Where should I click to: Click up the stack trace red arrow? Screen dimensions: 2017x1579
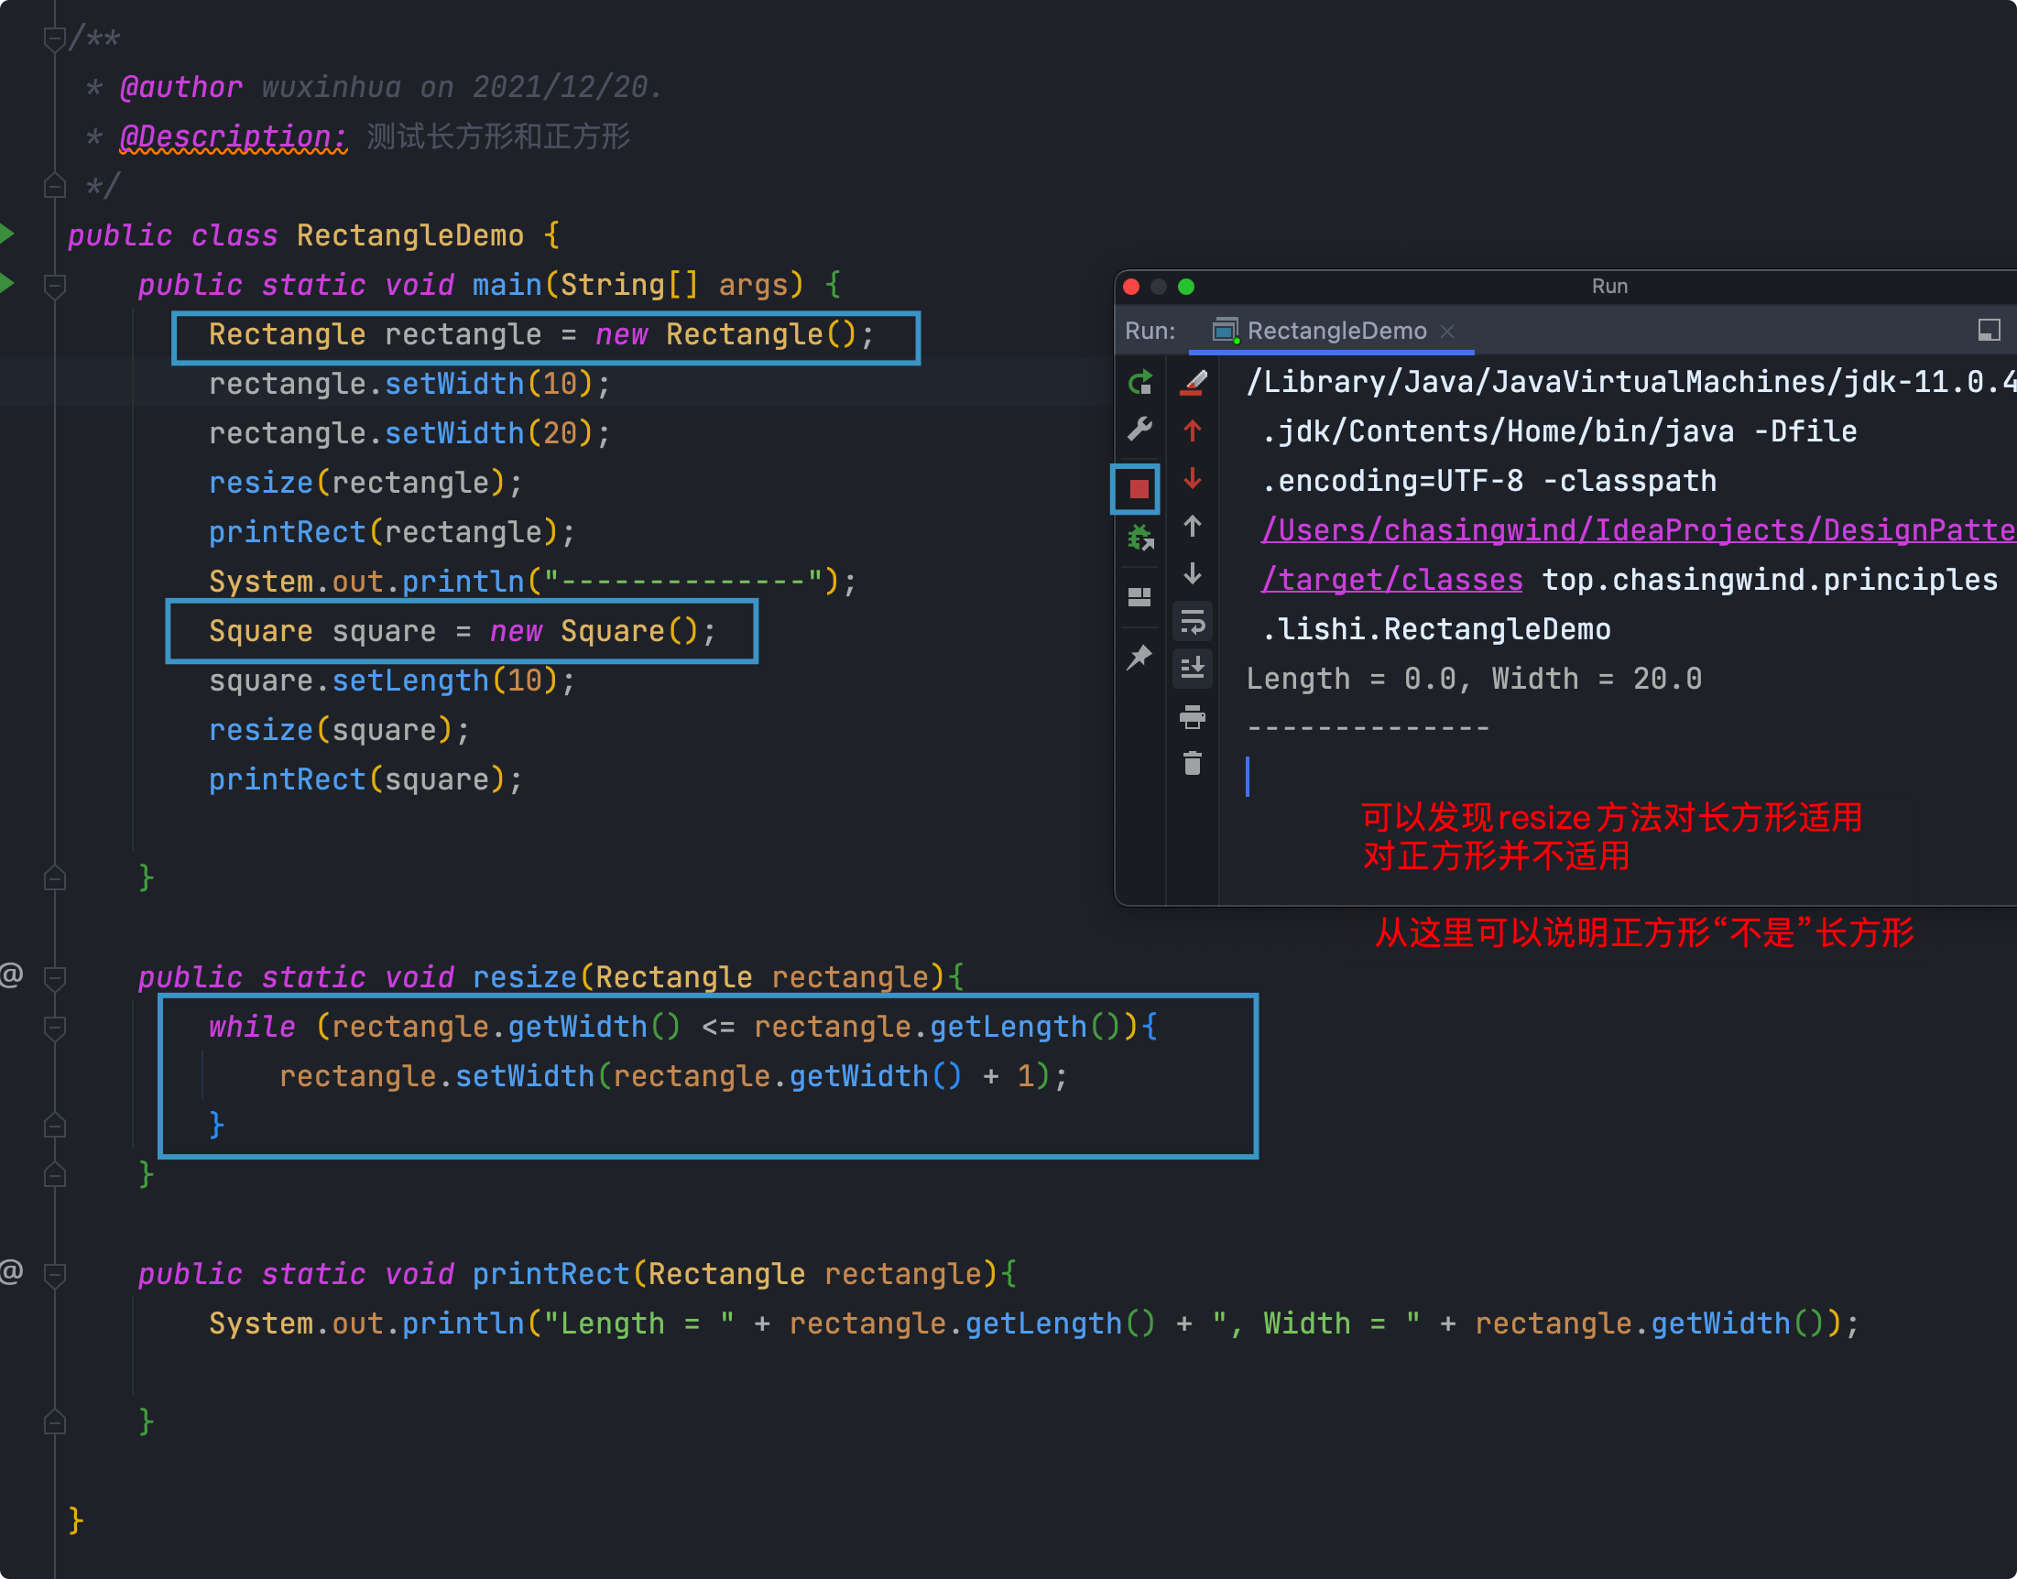(1192, 430)
